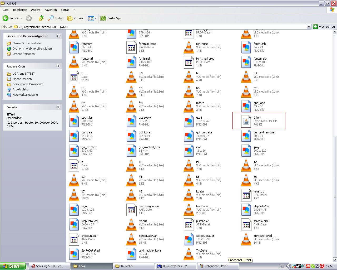Collapse the Details panel
The image size is (337, 270).
click(58, 107)
